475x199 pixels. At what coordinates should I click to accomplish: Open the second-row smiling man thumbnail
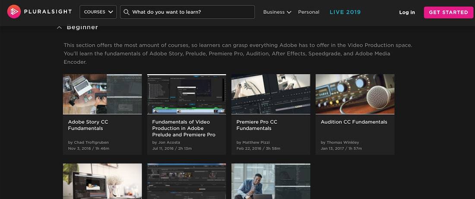pos(270,181)
